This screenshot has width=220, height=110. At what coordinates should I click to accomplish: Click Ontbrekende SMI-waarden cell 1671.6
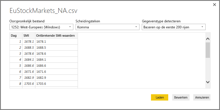pyautogui.click(x=56, y=72)
